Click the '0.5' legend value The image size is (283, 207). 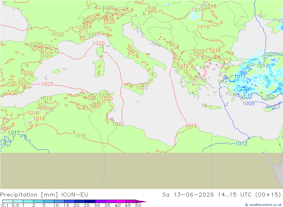[15, 205]
